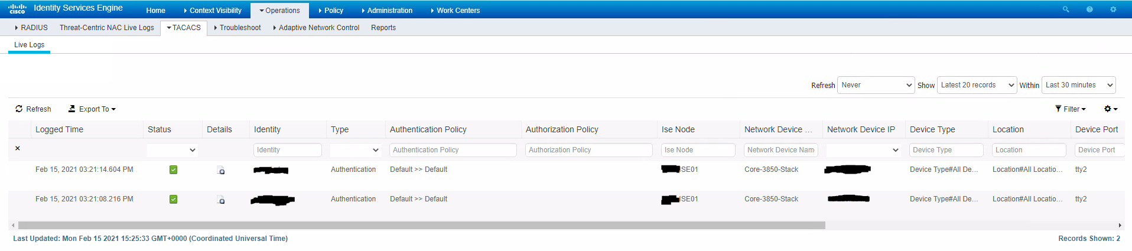Click the Ise Node filter field

[698, 150]
